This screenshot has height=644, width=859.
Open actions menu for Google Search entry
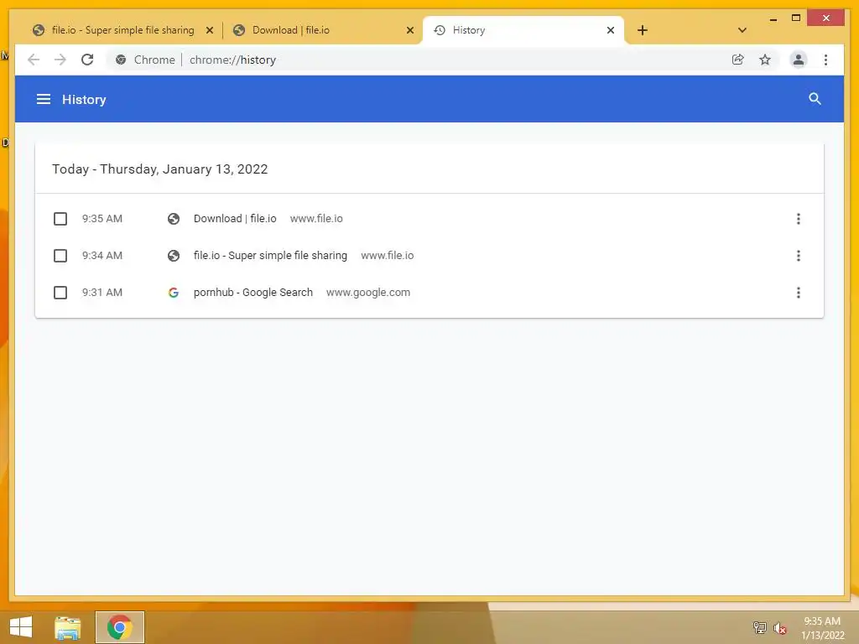[x=799, y=293]
